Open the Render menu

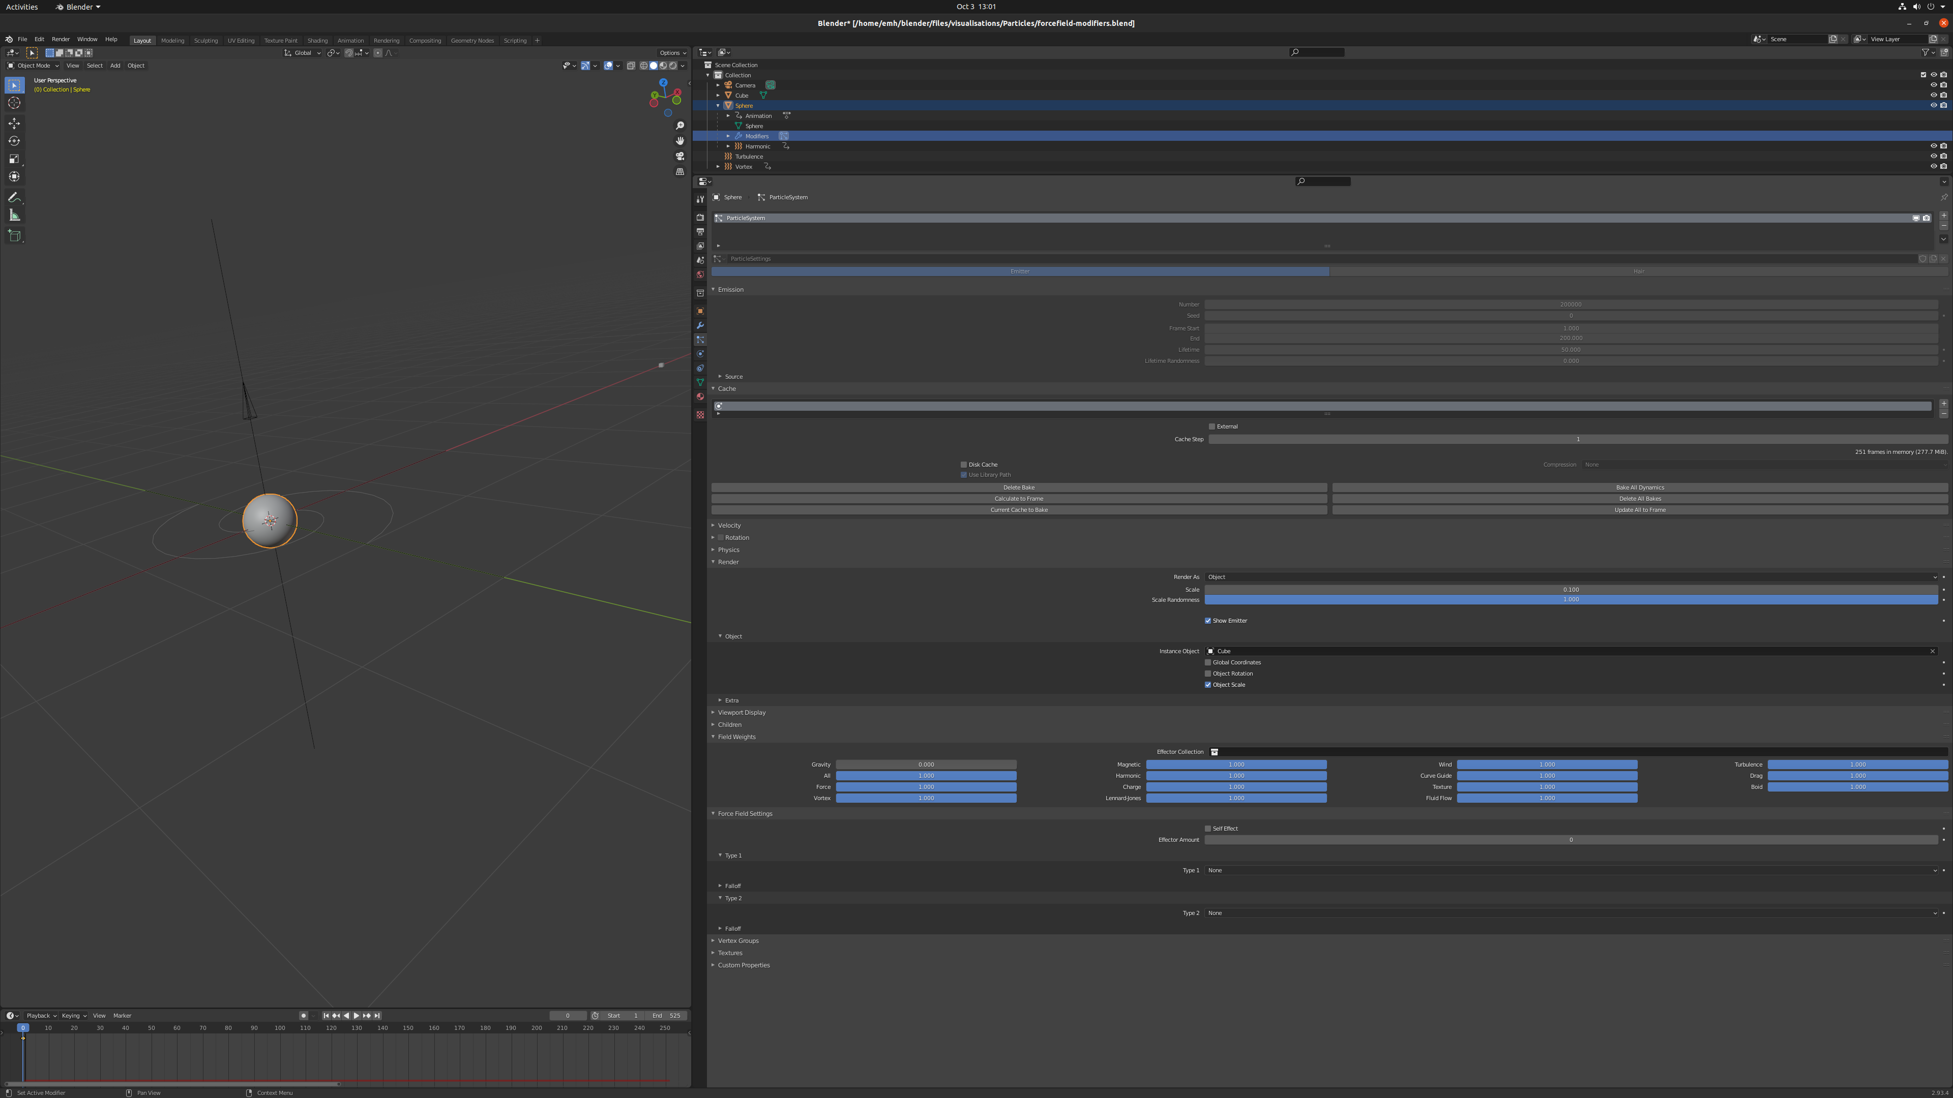point(61,40)
